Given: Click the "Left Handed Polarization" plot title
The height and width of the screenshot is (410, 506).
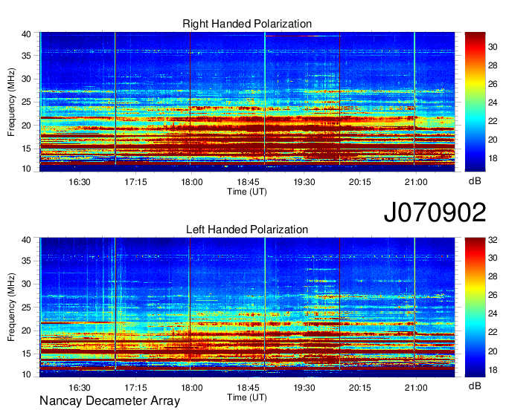Looking at the screenshot, I should [x=247, y=230].
